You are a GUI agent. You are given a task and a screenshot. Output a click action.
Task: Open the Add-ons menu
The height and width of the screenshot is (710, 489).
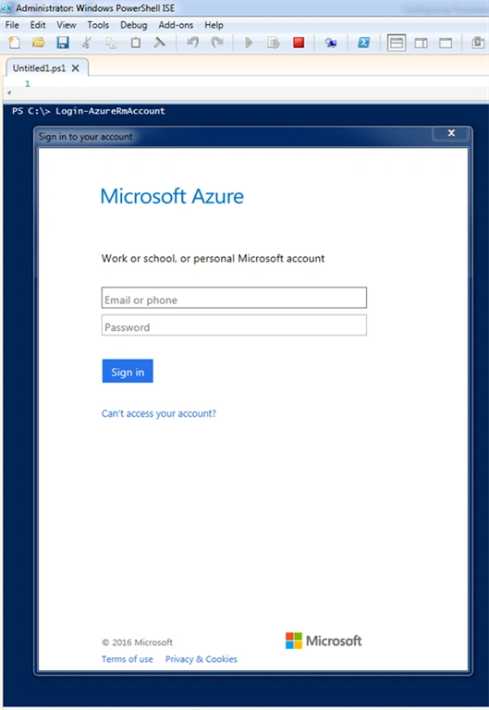pos(176,25)
